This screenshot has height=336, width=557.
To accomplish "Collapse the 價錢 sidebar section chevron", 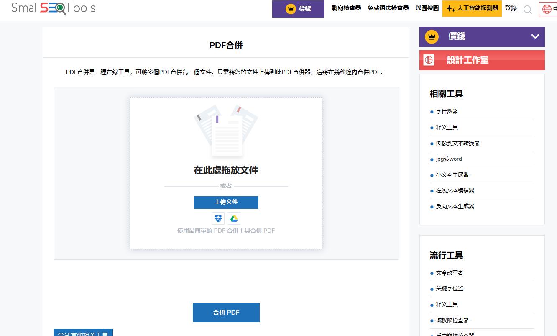I will click(x=535, y=37).
